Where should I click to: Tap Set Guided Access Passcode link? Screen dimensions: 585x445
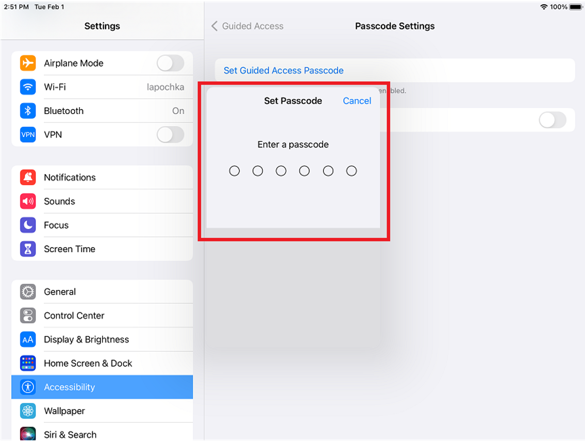[x=283, y=71]
